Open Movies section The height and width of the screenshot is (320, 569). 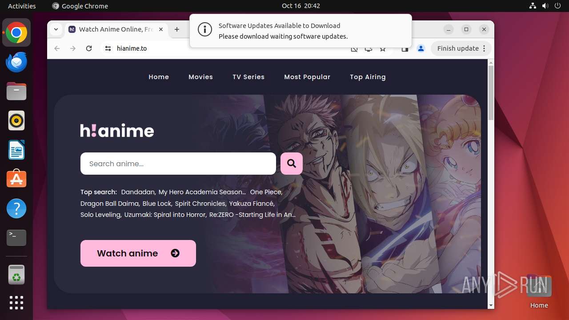200,77
